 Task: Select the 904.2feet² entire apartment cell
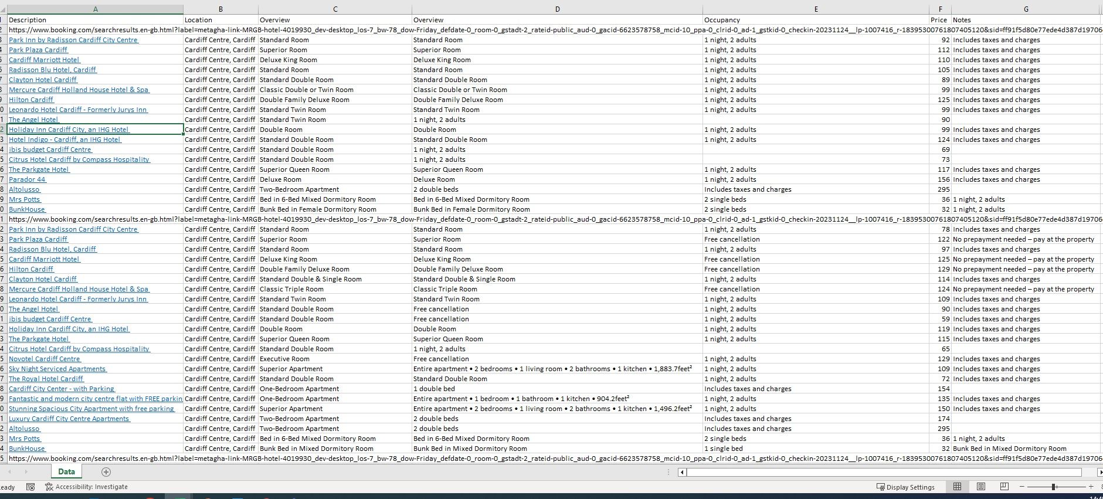coord(558,399)
